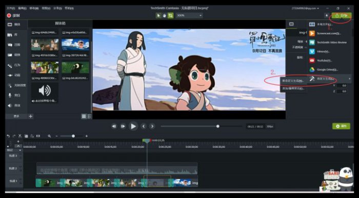The width and height of the screenshot is (359, 198).
Task: Click the timeline zoom slider handle
Action: [x=73, y=136]
